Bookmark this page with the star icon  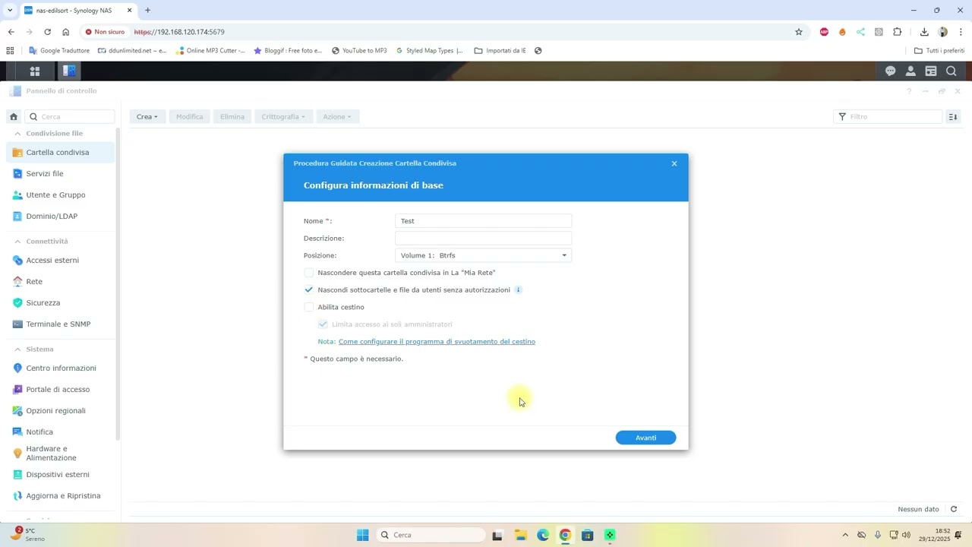tap(799, 32)
